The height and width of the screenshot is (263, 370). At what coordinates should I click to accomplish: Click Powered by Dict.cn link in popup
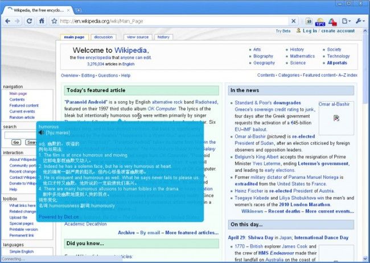[59, 217]
